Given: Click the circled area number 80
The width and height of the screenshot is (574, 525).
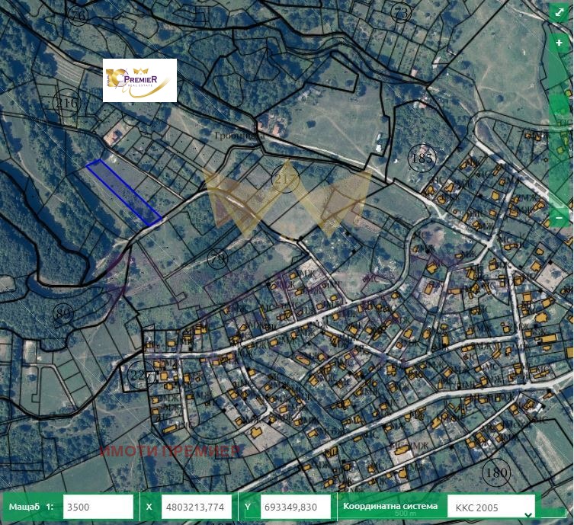Looking at the screenshot, I should tap(64, 312).
